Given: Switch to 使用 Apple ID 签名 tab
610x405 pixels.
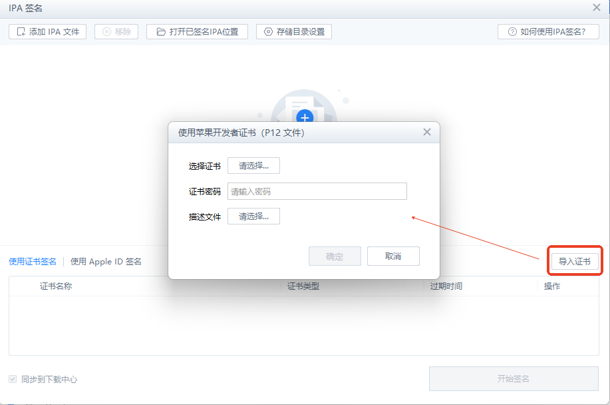Looking at the screenshot, I should (106, 262).
